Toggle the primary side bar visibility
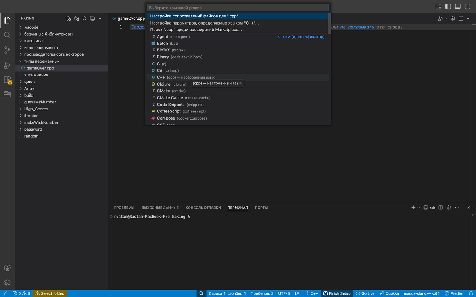The image size is (476, 297). coord(448,6)
